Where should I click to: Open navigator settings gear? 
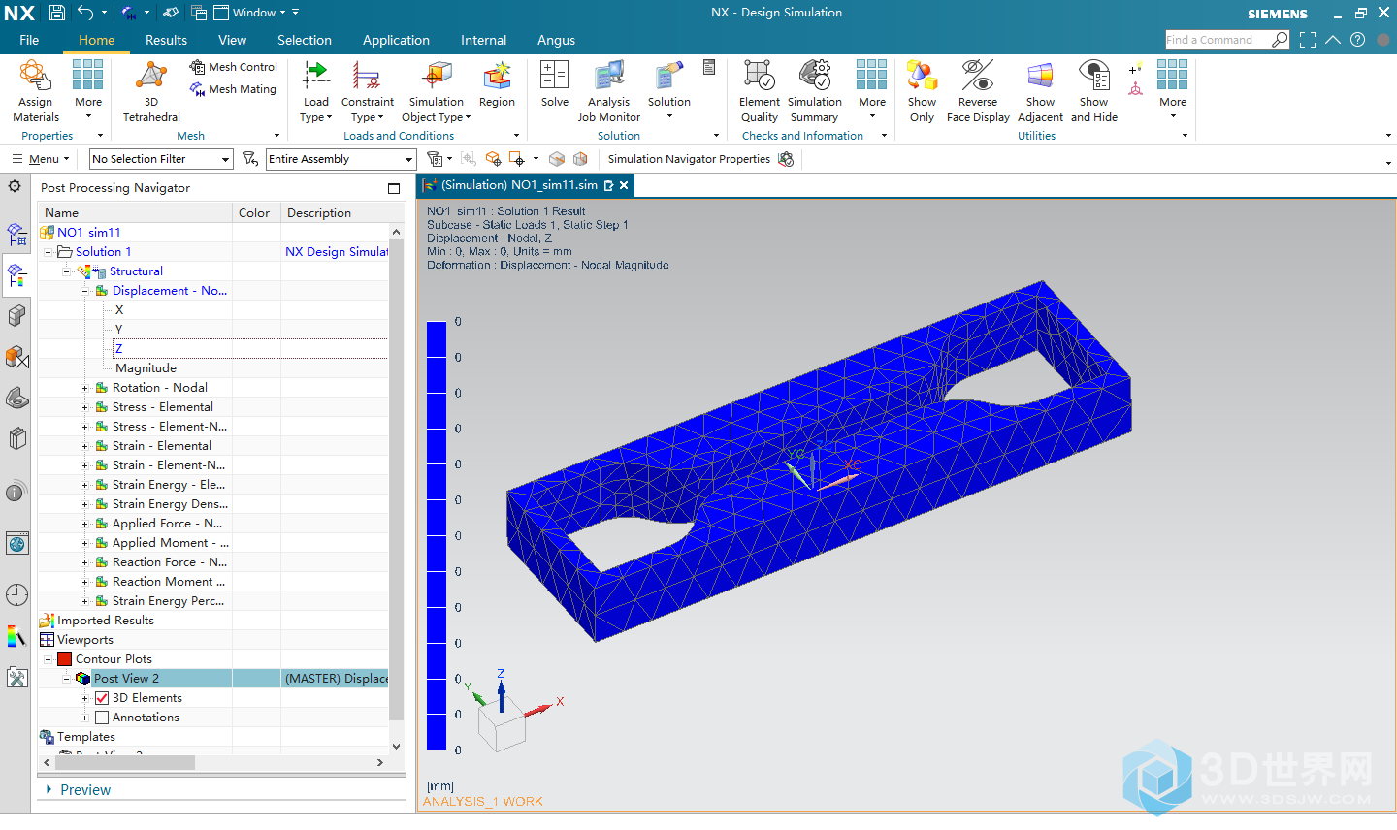click(x=15, y=185)
